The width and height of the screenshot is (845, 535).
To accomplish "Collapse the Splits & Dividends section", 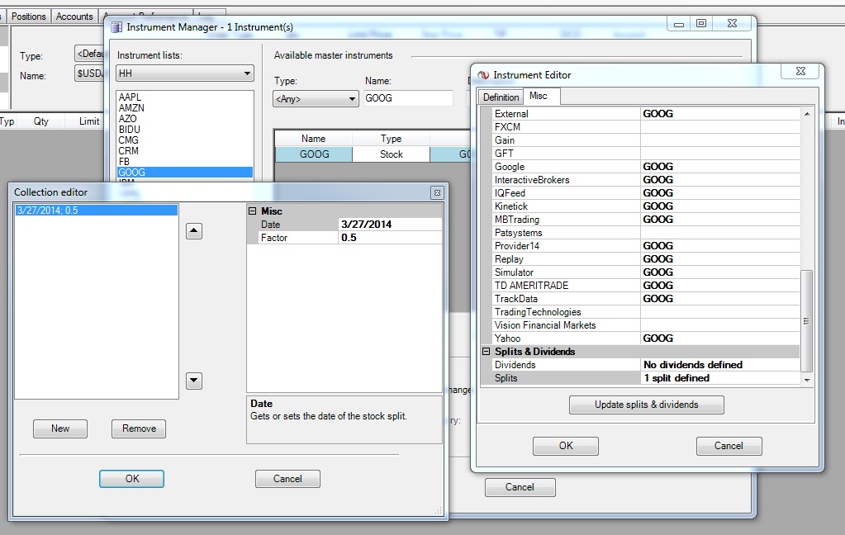I will pyautogui.click(x=486, y=351).
